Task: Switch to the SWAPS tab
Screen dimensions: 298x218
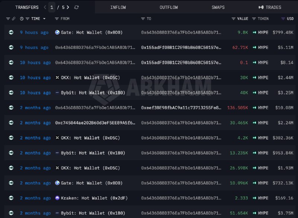Action: (218, 7)
